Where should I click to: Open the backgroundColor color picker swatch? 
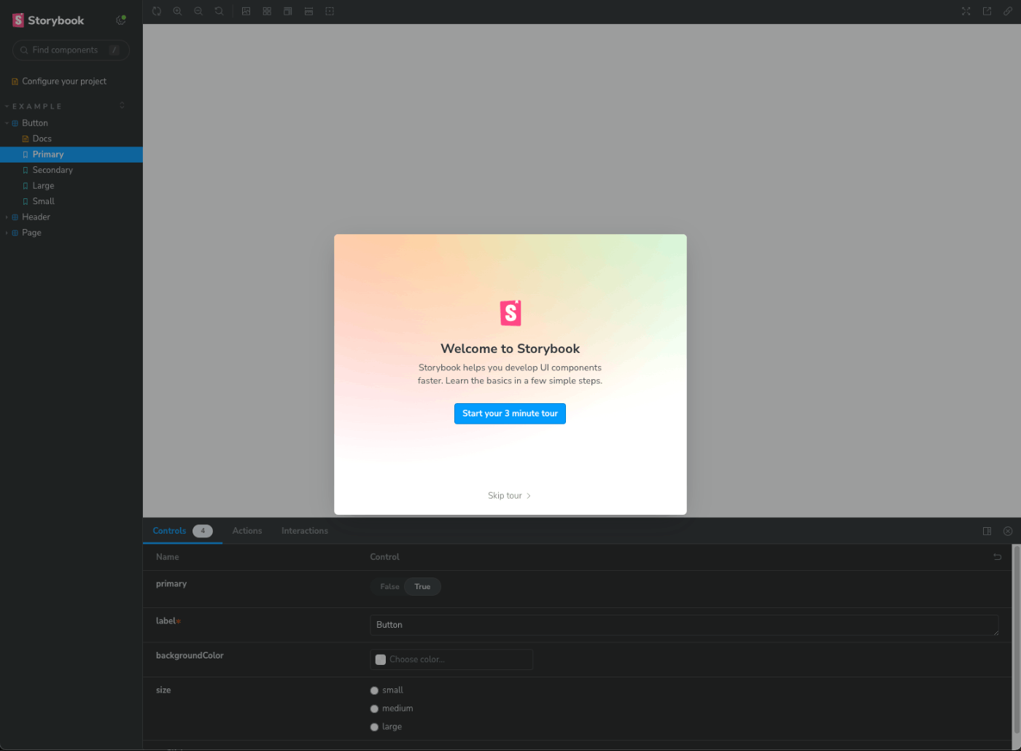pyautogui.click(x=381, y=660)
